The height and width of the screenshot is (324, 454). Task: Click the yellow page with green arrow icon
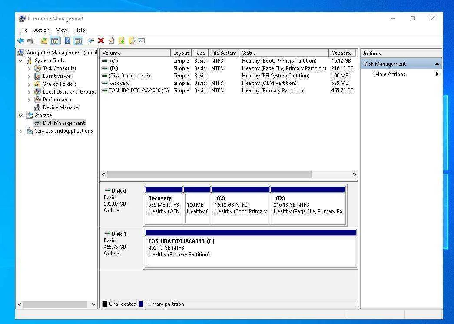(122, 40)
